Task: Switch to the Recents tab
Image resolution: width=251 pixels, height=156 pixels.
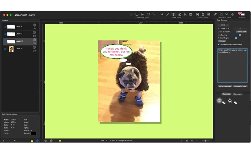Action: (x=226, y=94)
